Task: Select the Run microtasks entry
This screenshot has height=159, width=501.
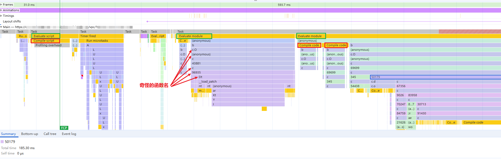Action: coord(104,41)
